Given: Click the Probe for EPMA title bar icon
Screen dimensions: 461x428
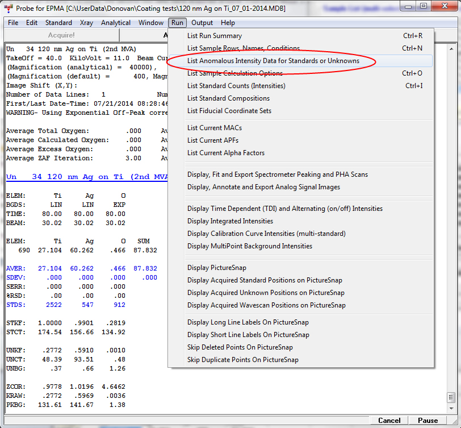Looking at the screenshot, I should point(8,9).
